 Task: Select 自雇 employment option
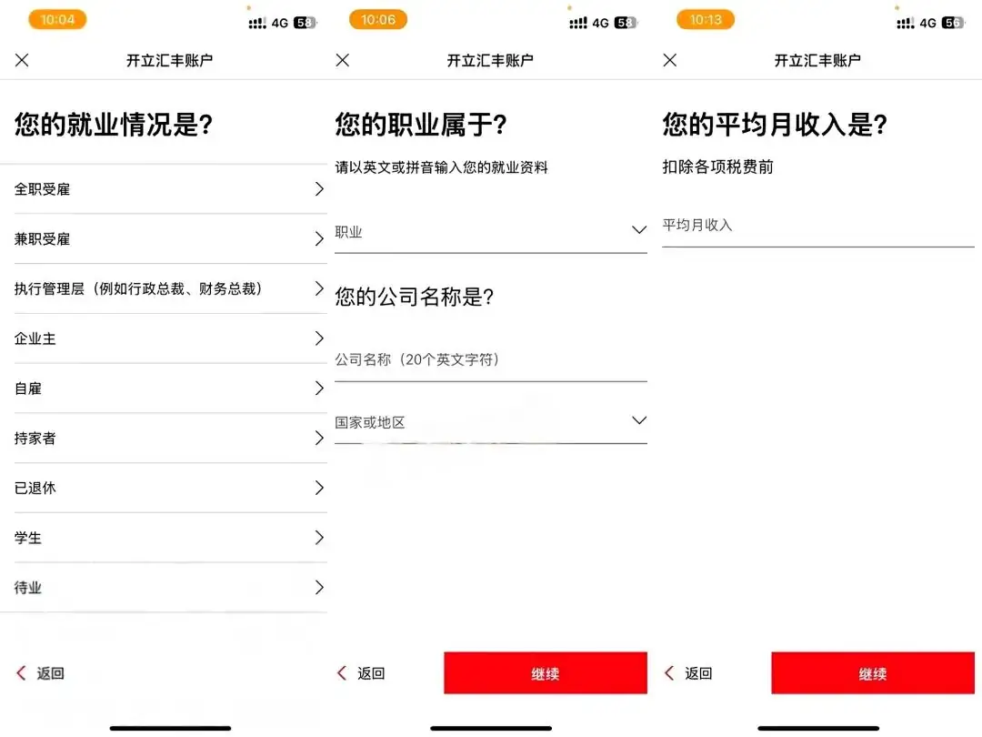point(170,389)
